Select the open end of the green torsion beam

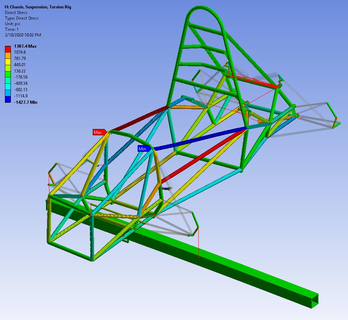pyautogui.click(x=315, y=299)
